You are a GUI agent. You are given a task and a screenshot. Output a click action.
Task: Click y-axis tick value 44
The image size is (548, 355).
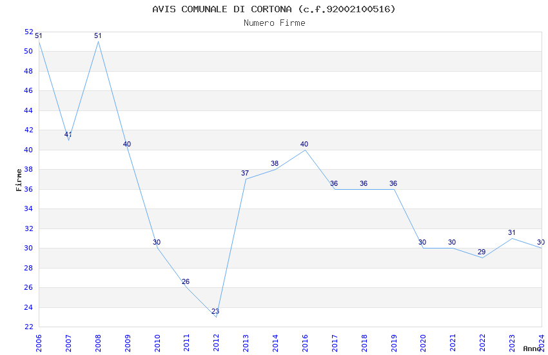coord(28,110)
